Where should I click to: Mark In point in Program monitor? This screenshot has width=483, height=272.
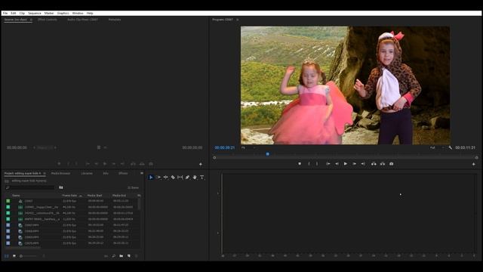pos(309,164)
